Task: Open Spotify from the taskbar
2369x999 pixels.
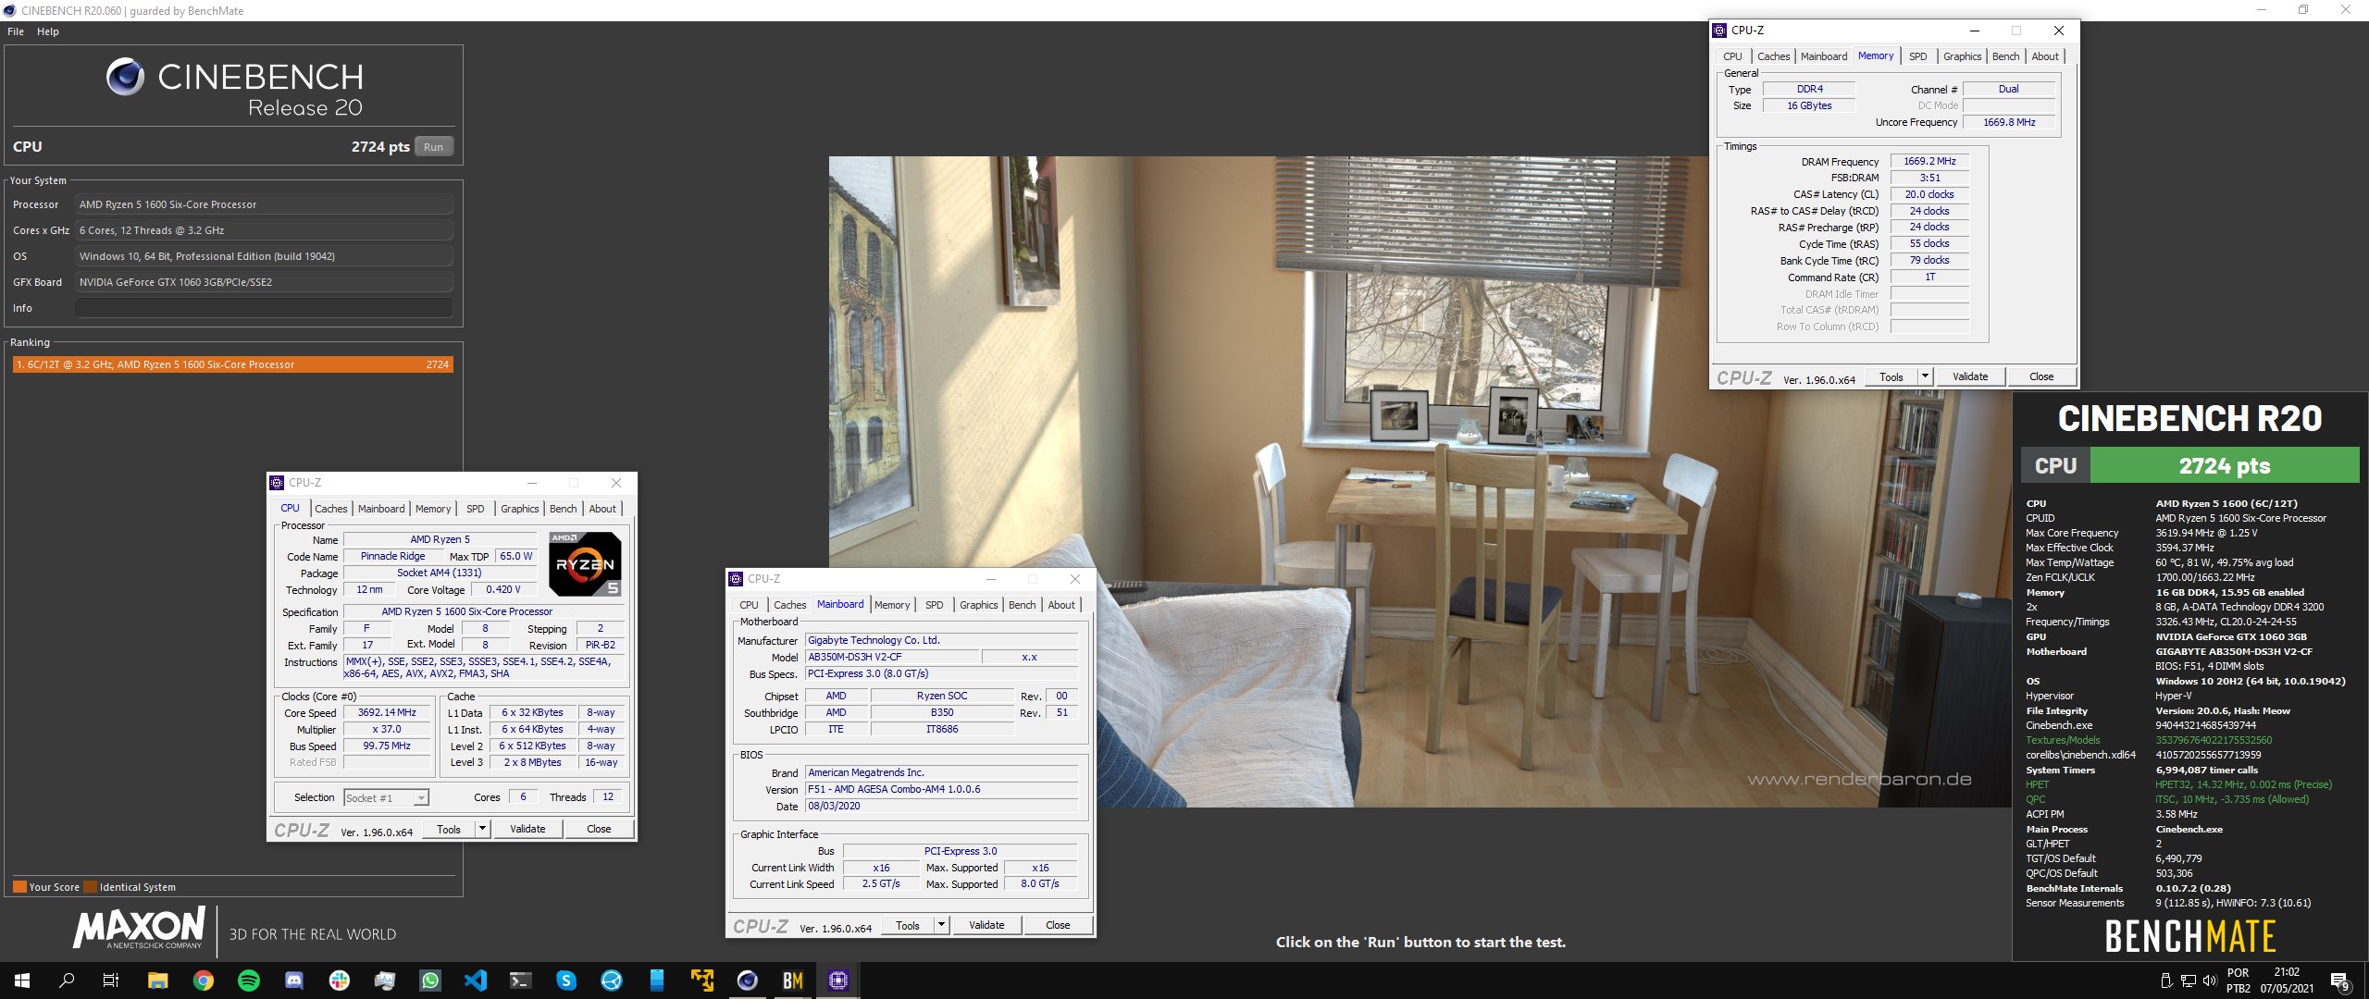Action: click(249, 980)
